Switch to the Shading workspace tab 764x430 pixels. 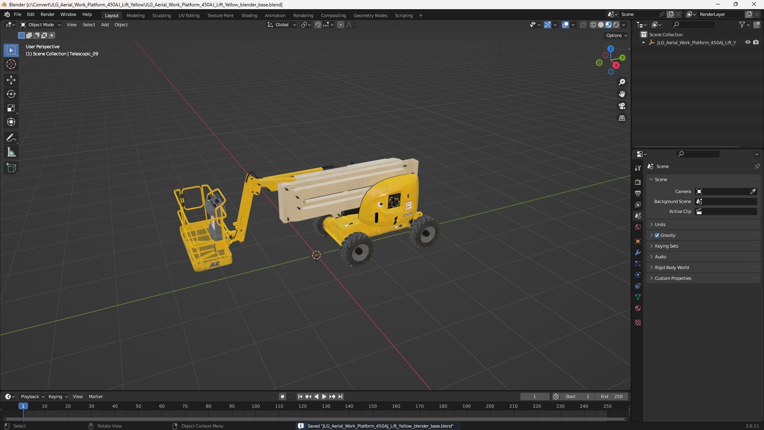249,16
